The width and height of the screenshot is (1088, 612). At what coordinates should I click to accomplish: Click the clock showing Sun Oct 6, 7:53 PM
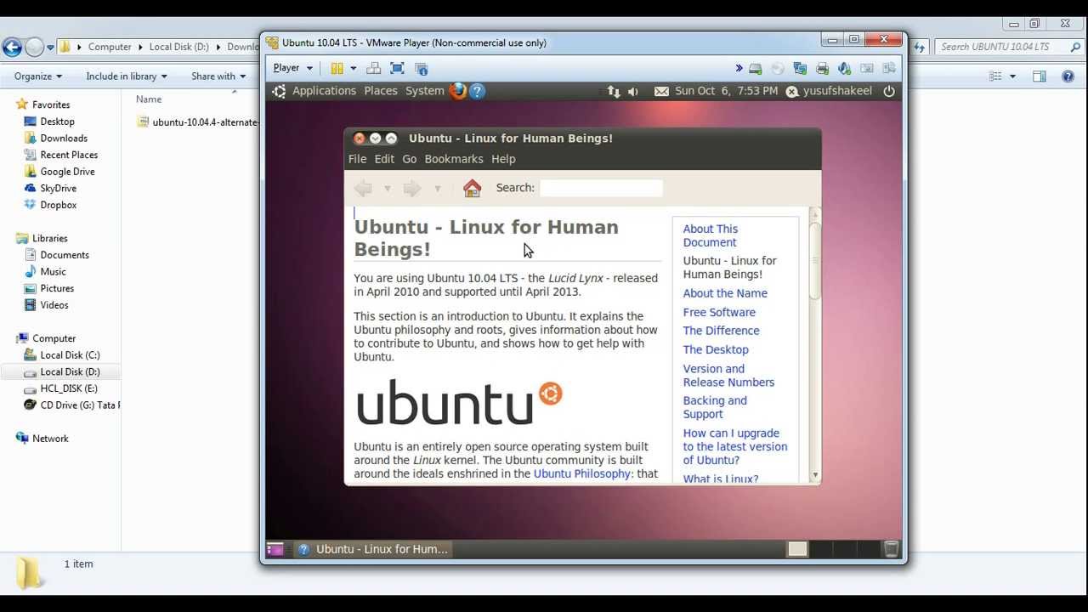(726, 91)
